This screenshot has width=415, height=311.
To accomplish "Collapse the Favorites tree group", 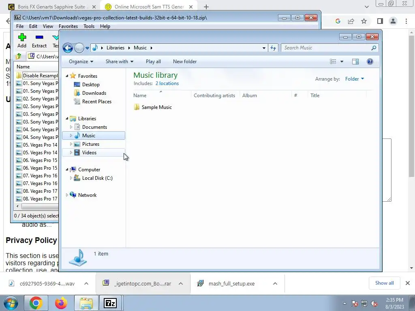I will [x=67, y=76].
